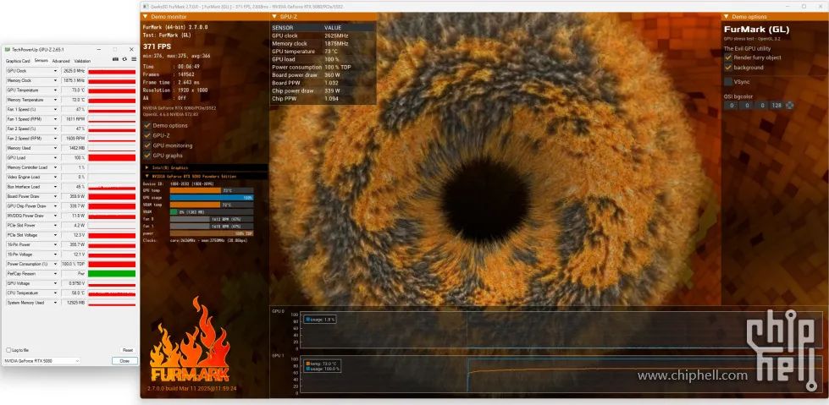The height and width of the screenshot is (405, 829).
Task: Open the Memory Clock sensor dropdown
Action: pyautogui.click(x=56, y=80)
